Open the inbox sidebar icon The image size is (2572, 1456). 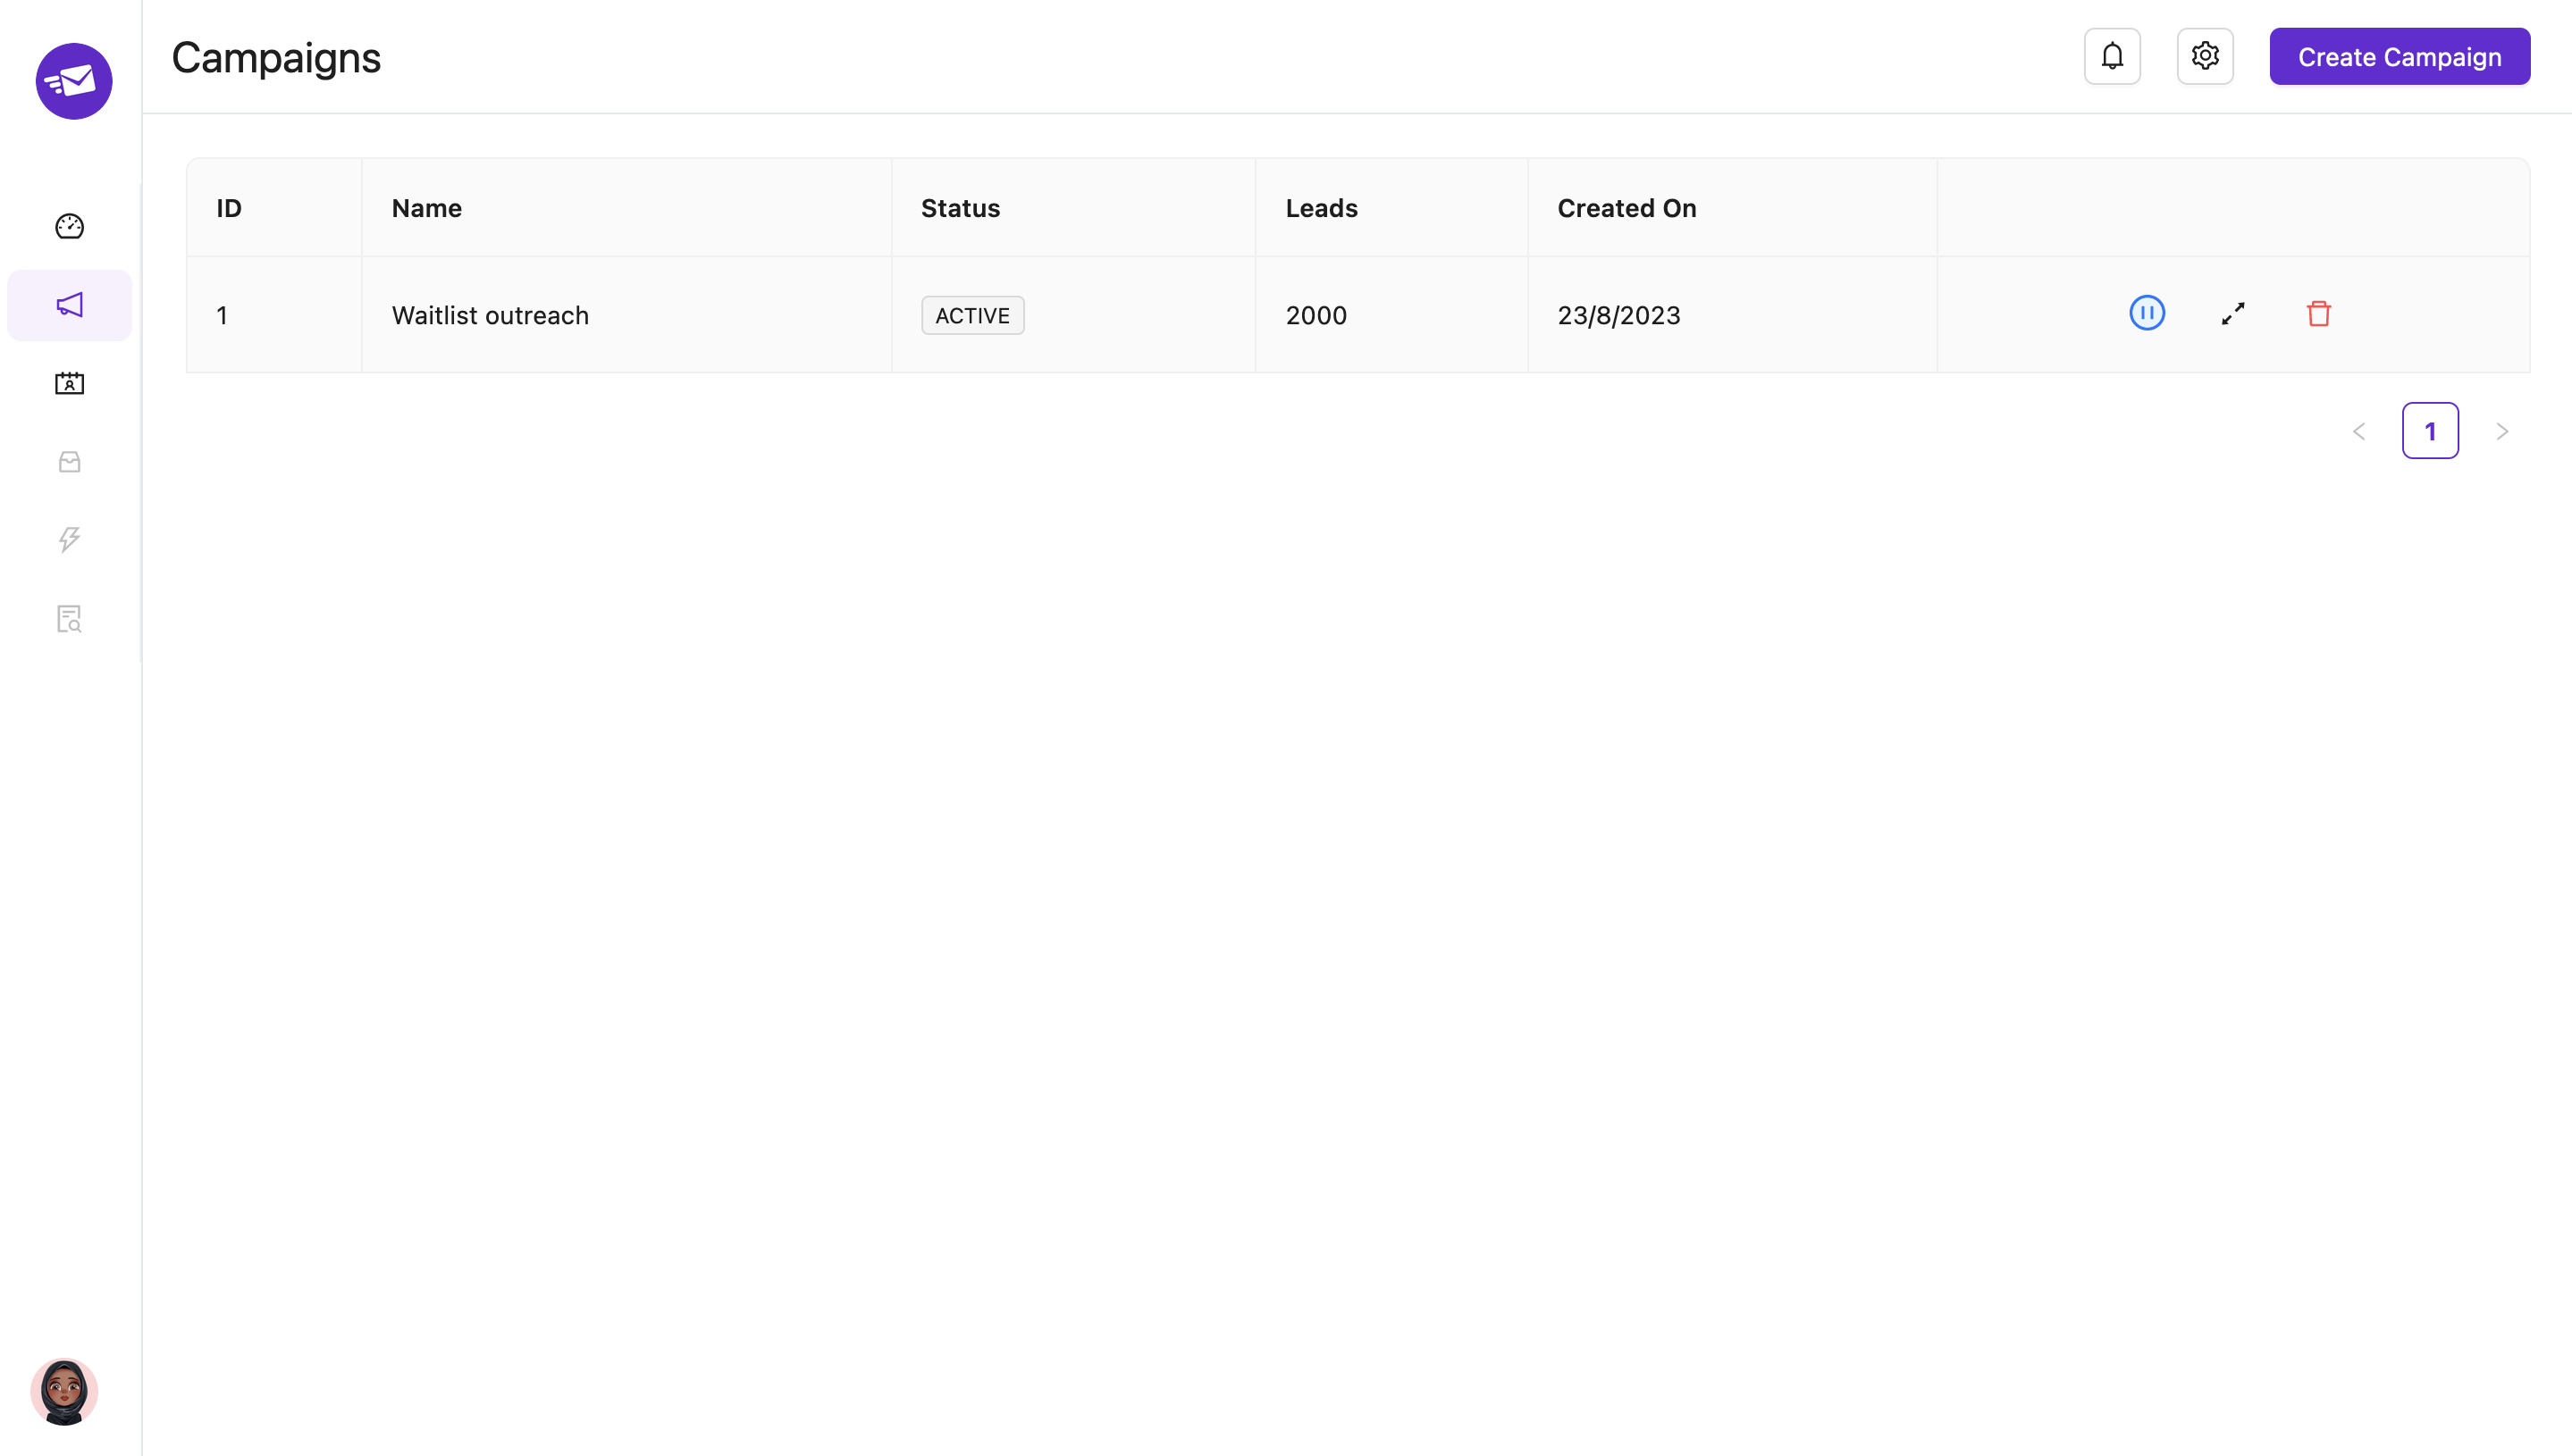[69, 461]
